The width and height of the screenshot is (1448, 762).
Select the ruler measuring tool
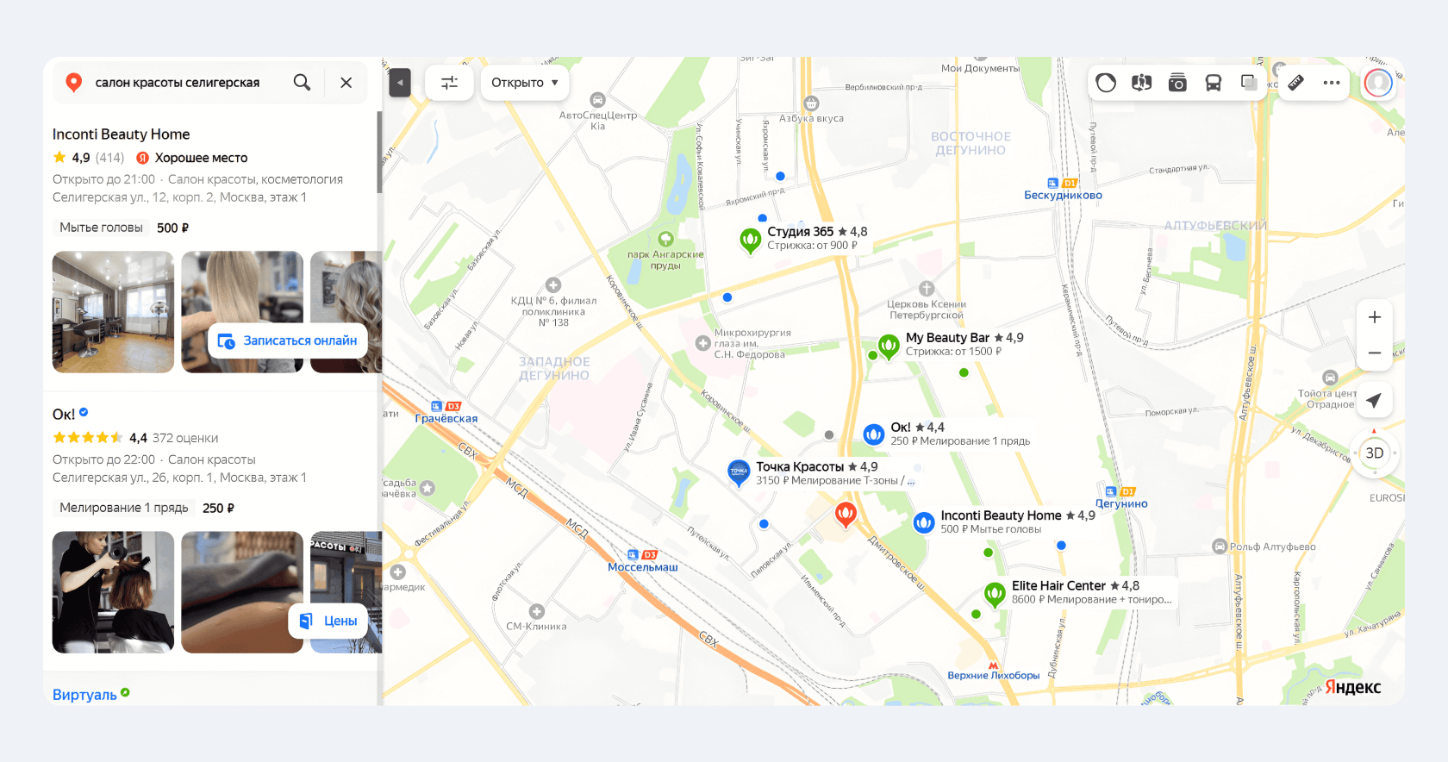(x=1295, y=83)
